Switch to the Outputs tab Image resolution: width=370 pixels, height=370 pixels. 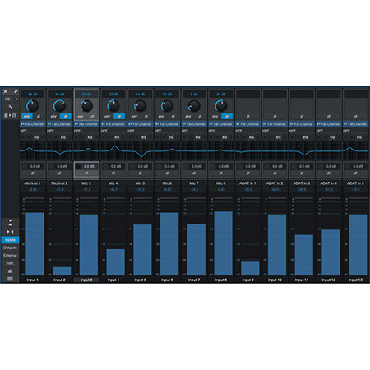[10, 247]
